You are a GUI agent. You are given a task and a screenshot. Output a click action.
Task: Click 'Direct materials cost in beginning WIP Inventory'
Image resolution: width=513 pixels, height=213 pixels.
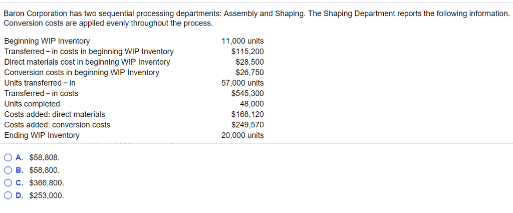(x=87, y=62)
